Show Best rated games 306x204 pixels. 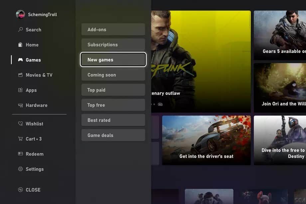coord(113,120)
